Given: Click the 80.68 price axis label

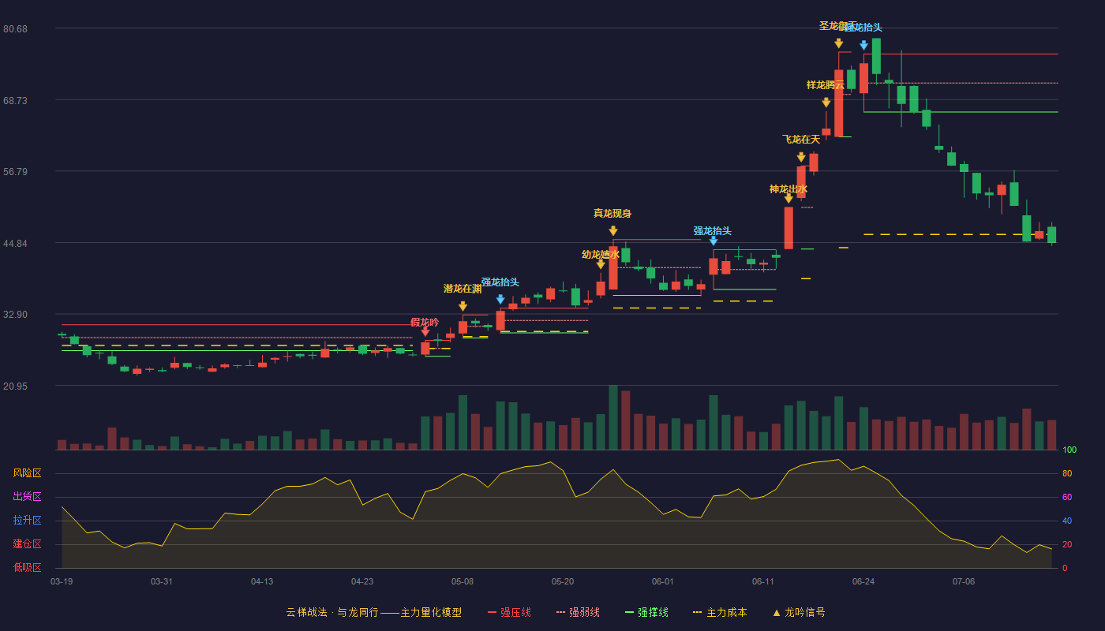Looking at the screenshot, I should point(16,29).
